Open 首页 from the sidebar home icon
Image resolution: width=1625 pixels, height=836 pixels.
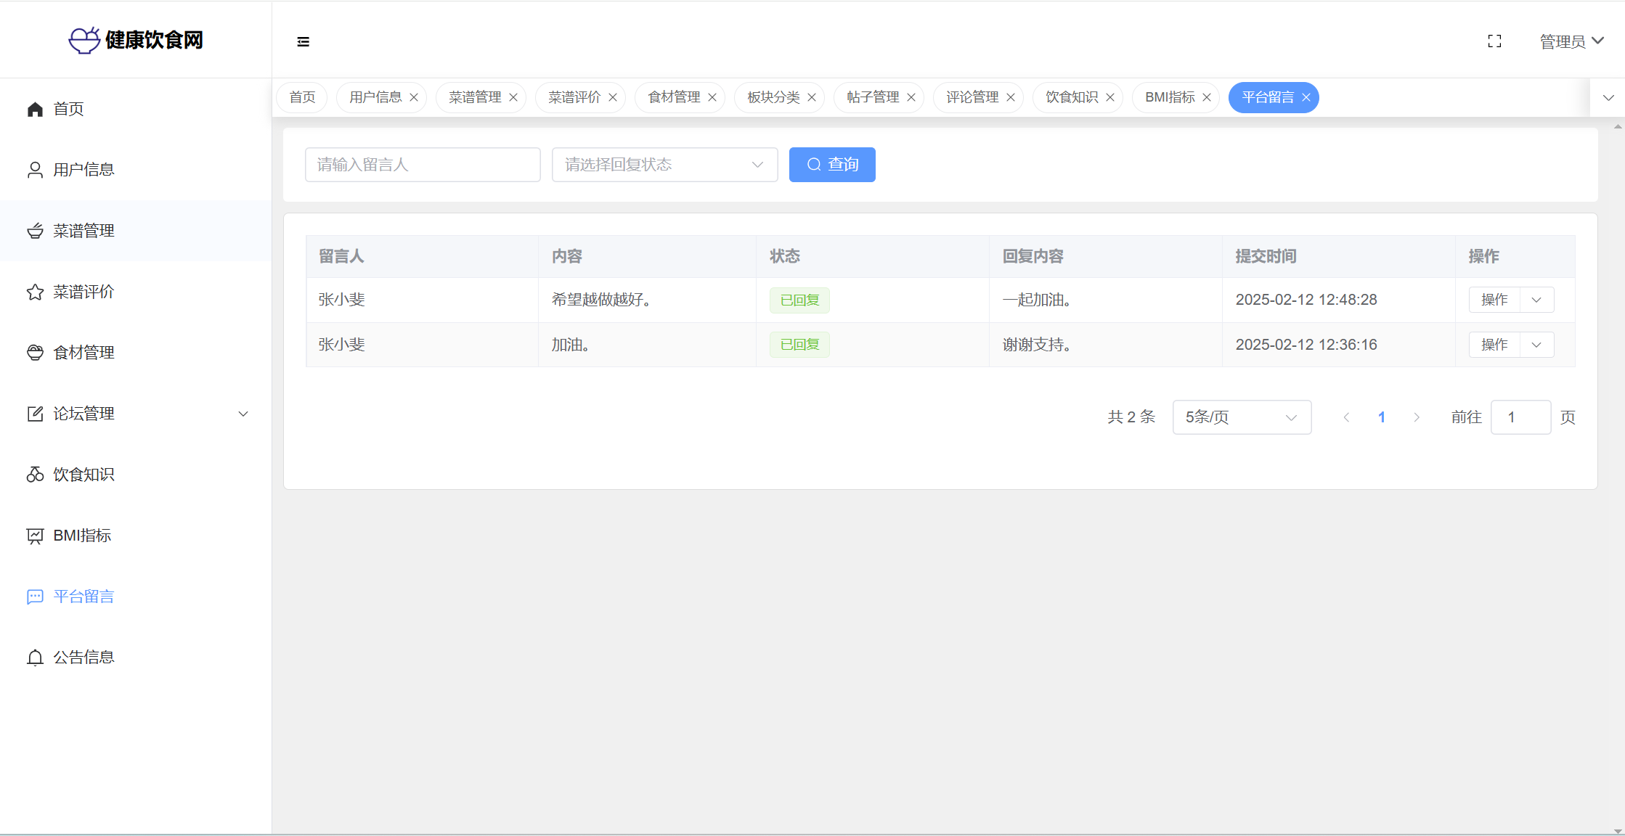(x=35, y=109)
